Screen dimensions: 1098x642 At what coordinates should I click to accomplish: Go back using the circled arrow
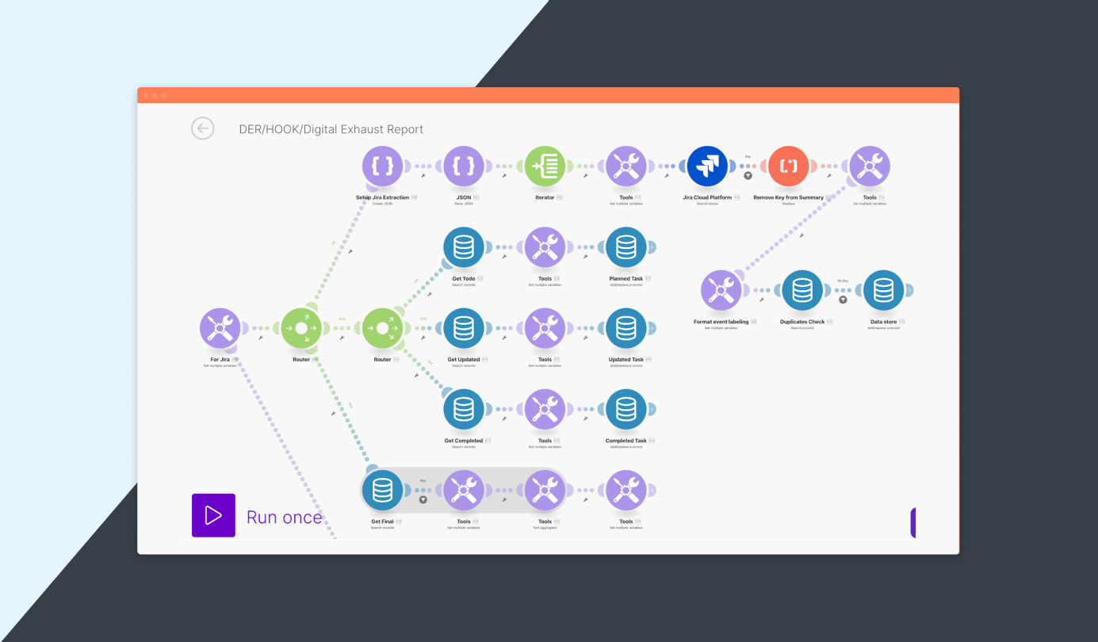point(203,128)
